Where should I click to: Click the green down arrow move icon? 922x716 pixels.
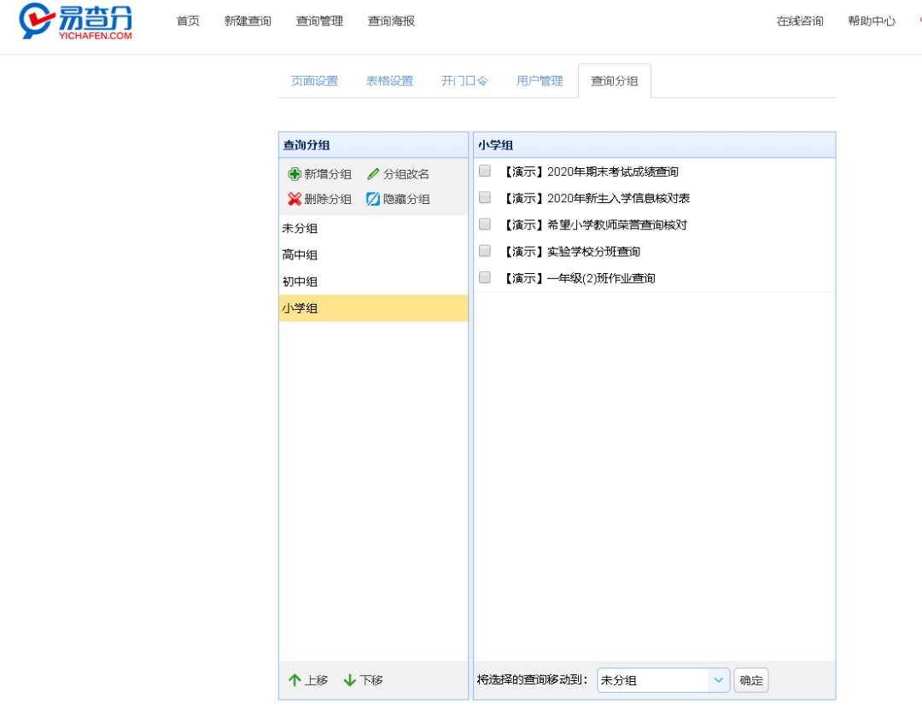coord(349,680)
